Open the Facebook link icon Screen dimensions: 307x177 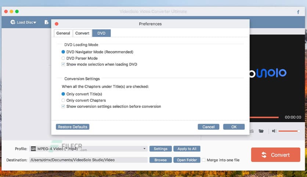298,12
